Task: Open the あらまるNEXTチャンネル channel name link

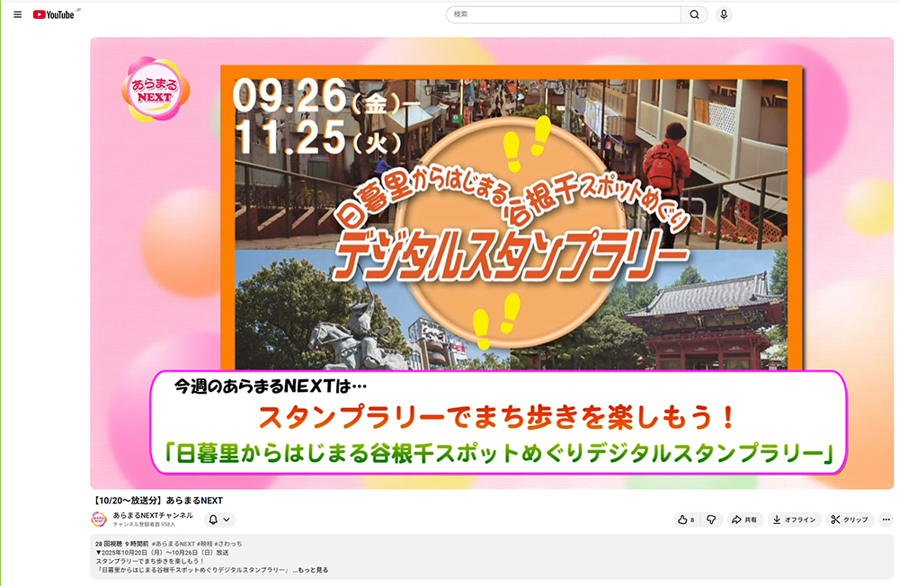Action: 153,515
